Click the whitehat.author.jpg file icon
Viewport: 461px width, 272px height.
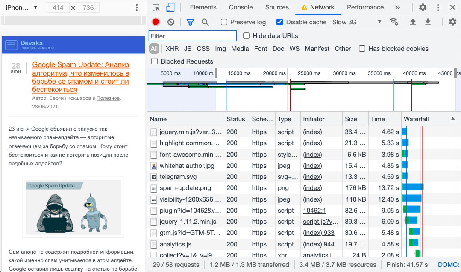tap(154, 166)
